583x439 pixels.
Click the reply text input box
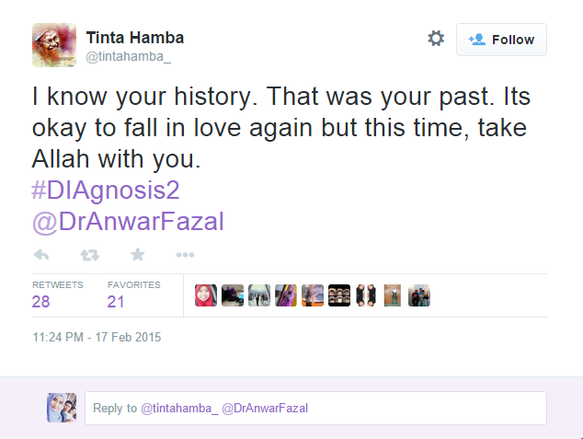(315, 408)
